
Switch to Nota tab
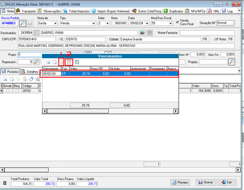[x=8, y=11]
